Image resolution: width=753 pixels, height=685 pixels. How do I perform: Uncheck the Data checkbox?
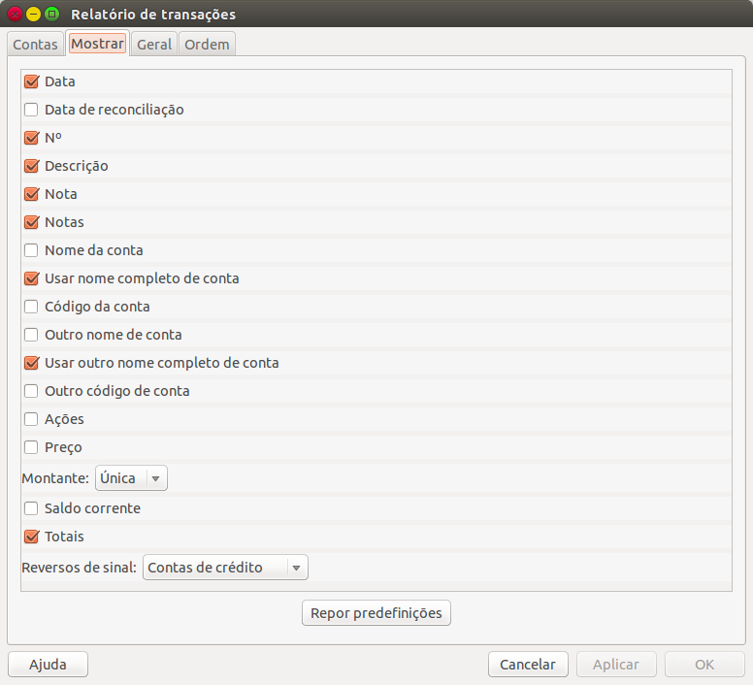[x=31, y=82]
